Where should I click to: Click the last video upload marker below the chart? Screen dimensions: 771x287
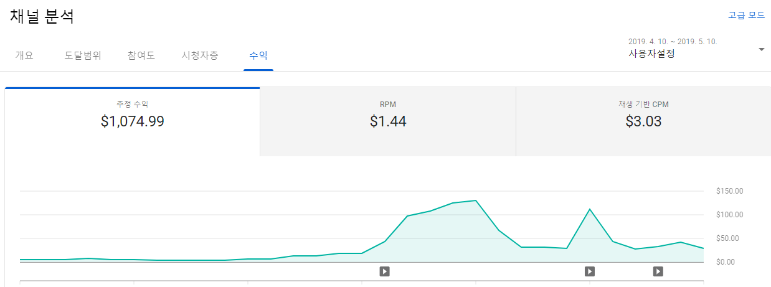(x=658, y=271)
